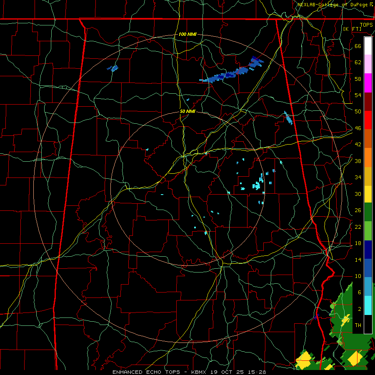Click the bright yellow swatch on the scale

(x=368, y=194)
